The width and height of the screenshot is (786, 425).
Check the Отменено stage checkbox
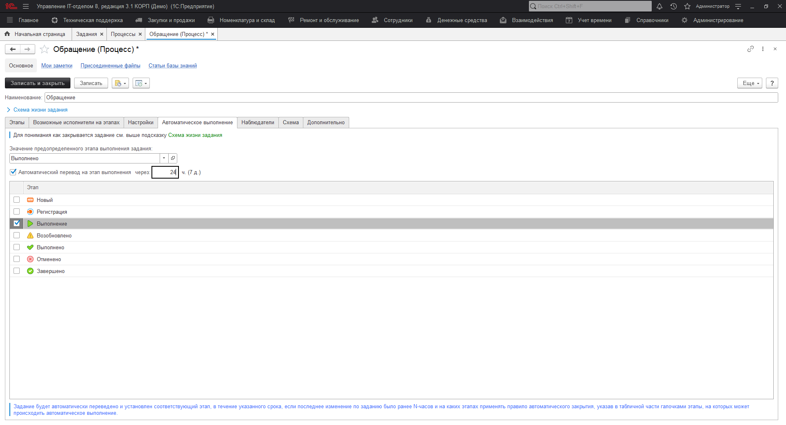coord(16,259)
